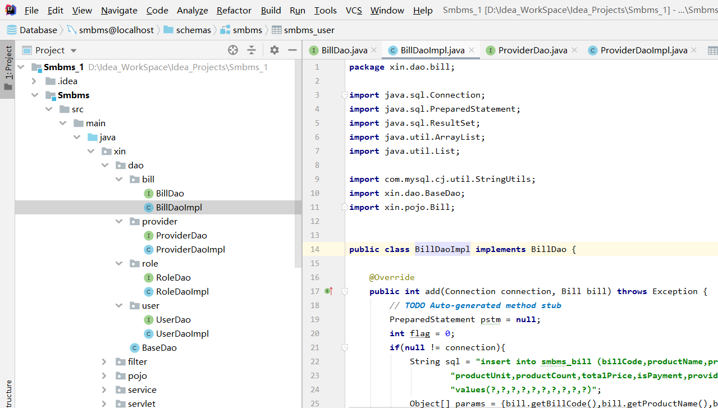
Task: Click the Collapse All icon in Project panel
Action: [x=251, y=50]
